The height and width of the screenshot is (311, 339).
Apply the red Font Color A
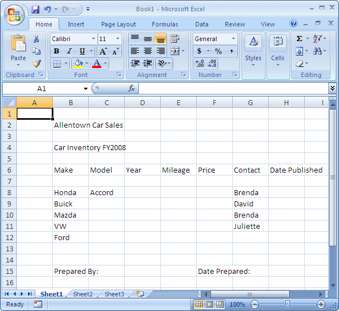coord(97,64)
